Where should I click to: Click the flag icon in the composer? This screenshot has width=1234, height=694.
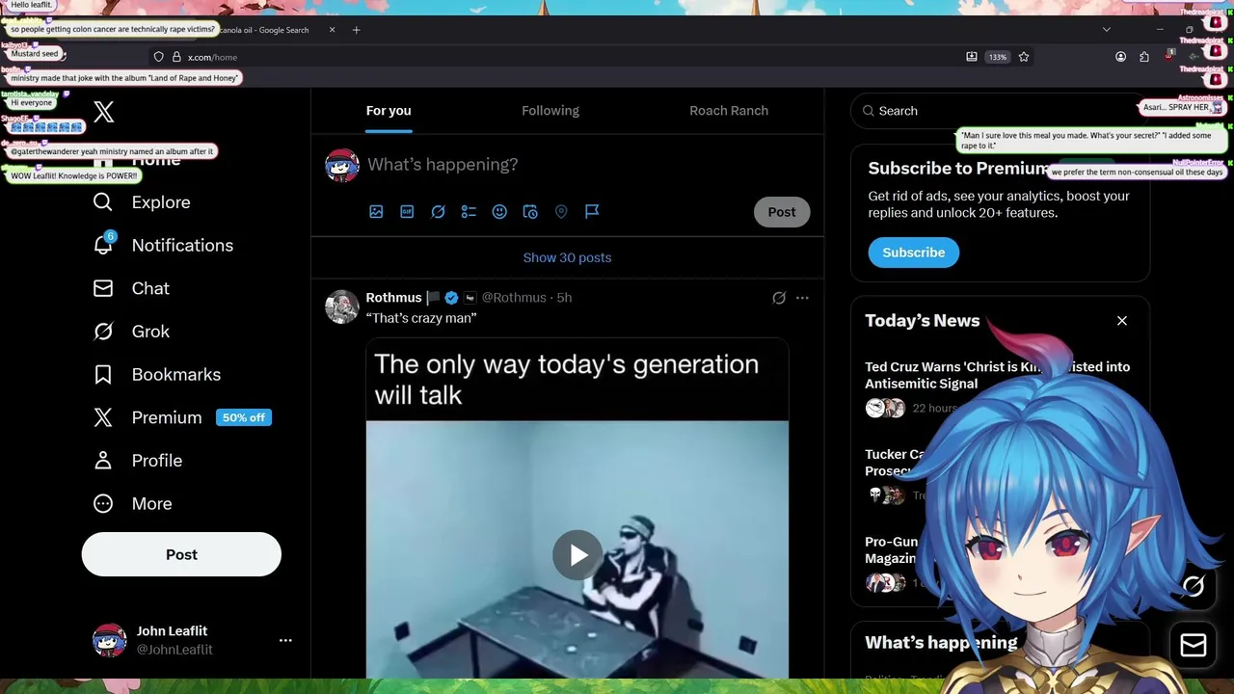coord(592,212)
